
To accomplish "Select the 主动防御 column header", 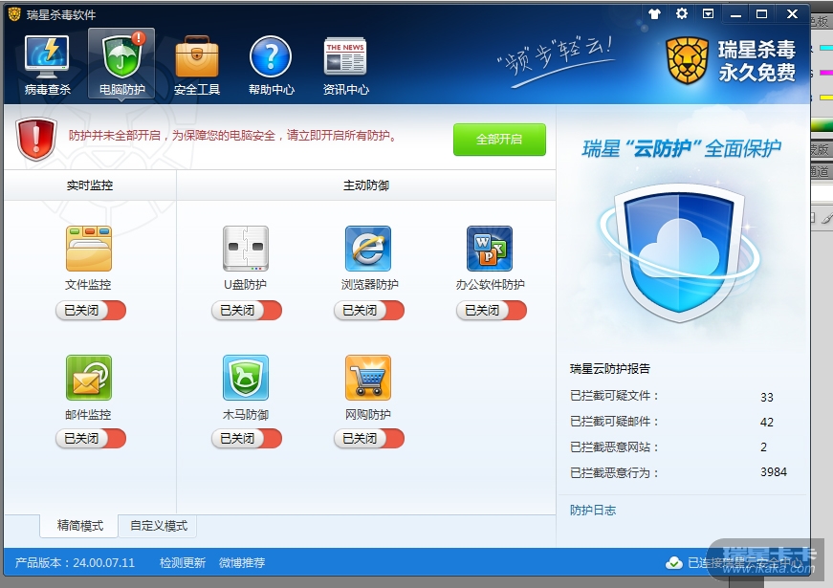I will [366, 185].
